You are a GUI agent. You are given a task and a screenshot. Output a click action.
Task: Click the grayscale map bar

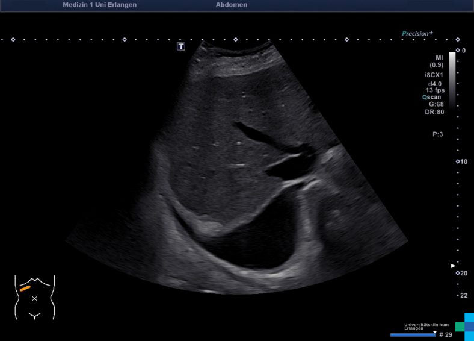[452, 78]
